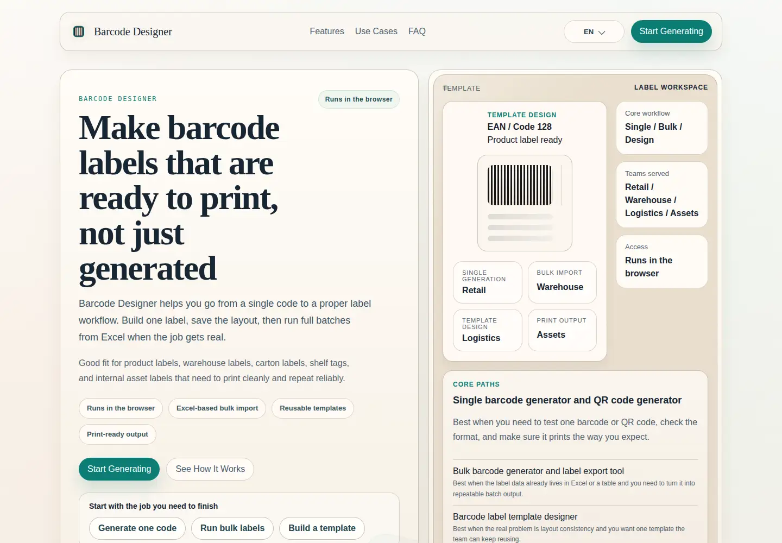Click the barcode label preview thumbnail
The image size is (782, 543).
point(525,203)
